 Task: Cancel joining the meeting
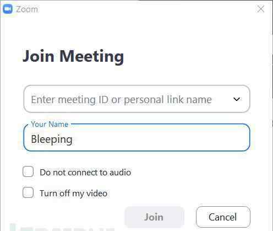(x=223, y=217)
